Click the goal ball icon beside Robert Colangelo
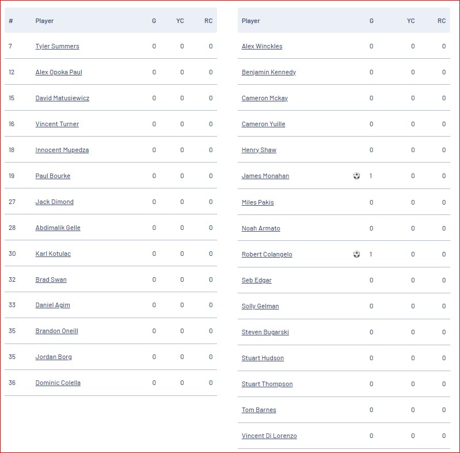Viewport: 460px width, 453px height. [x=356, y=254]
